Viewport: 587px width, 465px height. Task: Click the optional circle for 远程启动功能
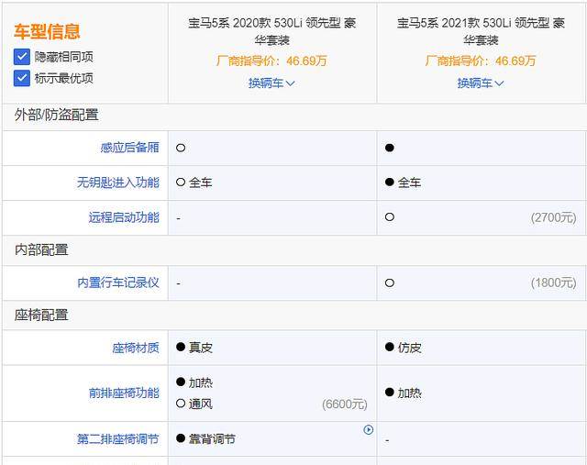tap(389, 217)
